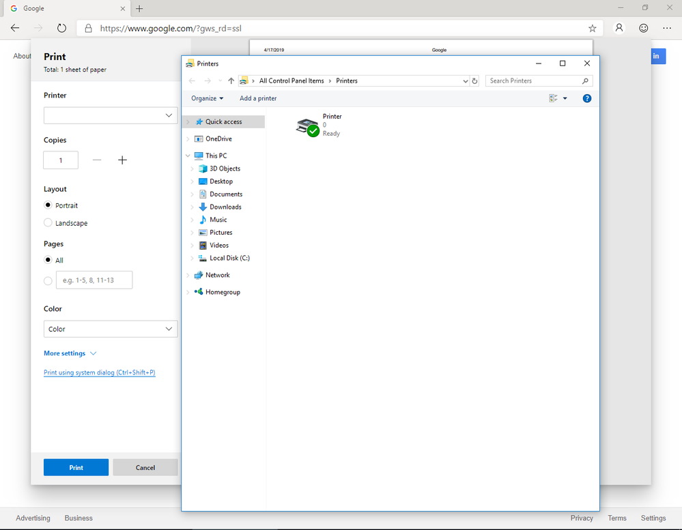Click the browser forward arrow
The height and width of the screenshot is (530, 682).
coord(38,28)
